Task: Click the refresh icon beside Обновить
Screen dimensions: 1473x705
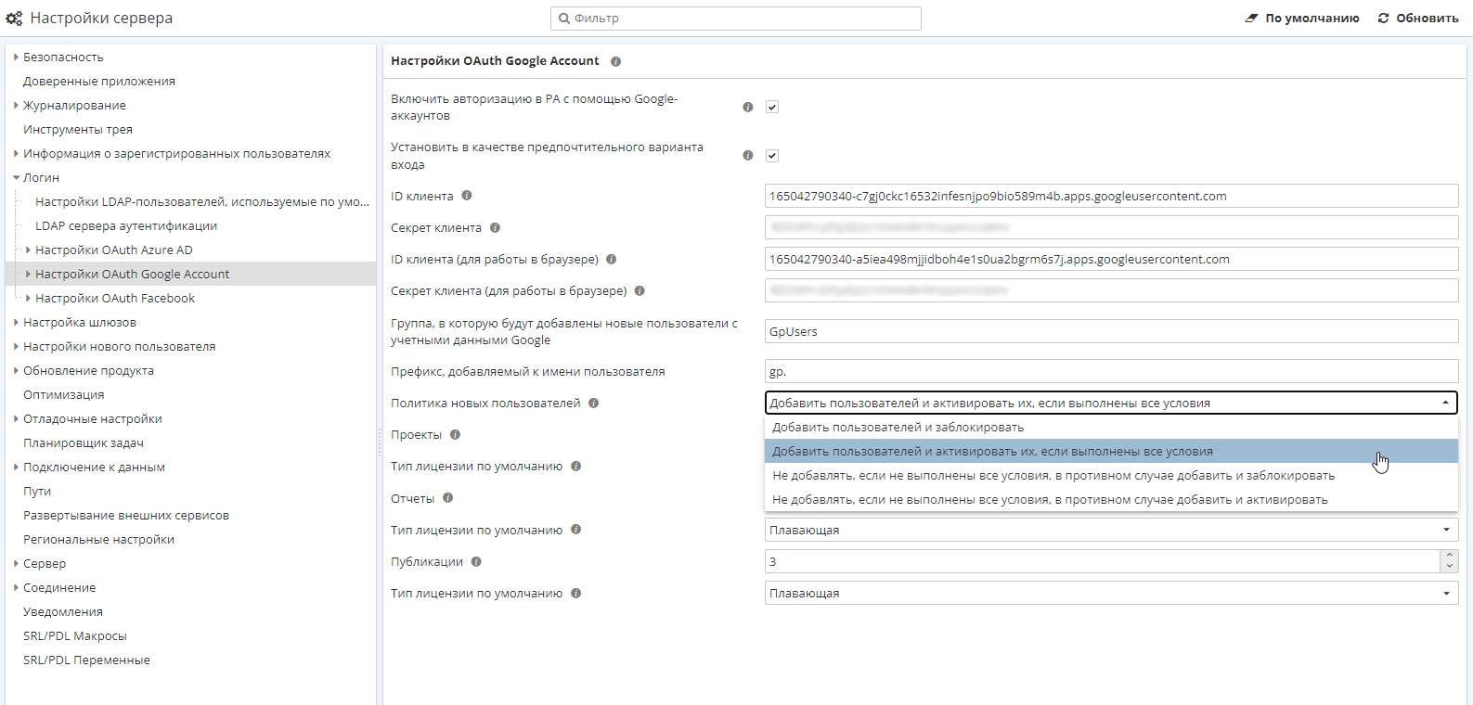Action: pos(1383,19)
